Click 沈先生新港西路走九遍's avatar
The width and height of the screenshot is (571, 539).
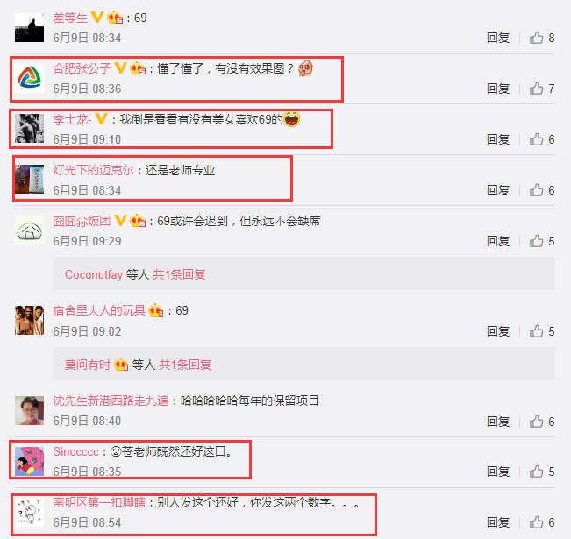(x=30, y=410)
